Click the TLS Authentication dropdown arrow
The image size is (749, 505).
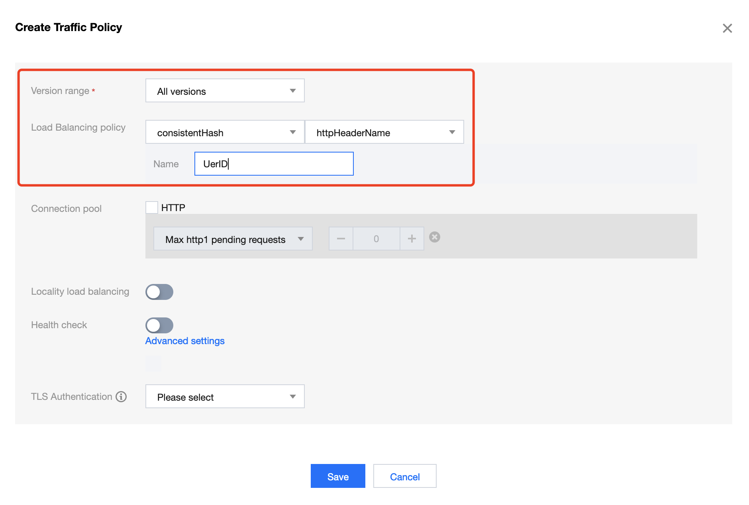pos(293,397)
